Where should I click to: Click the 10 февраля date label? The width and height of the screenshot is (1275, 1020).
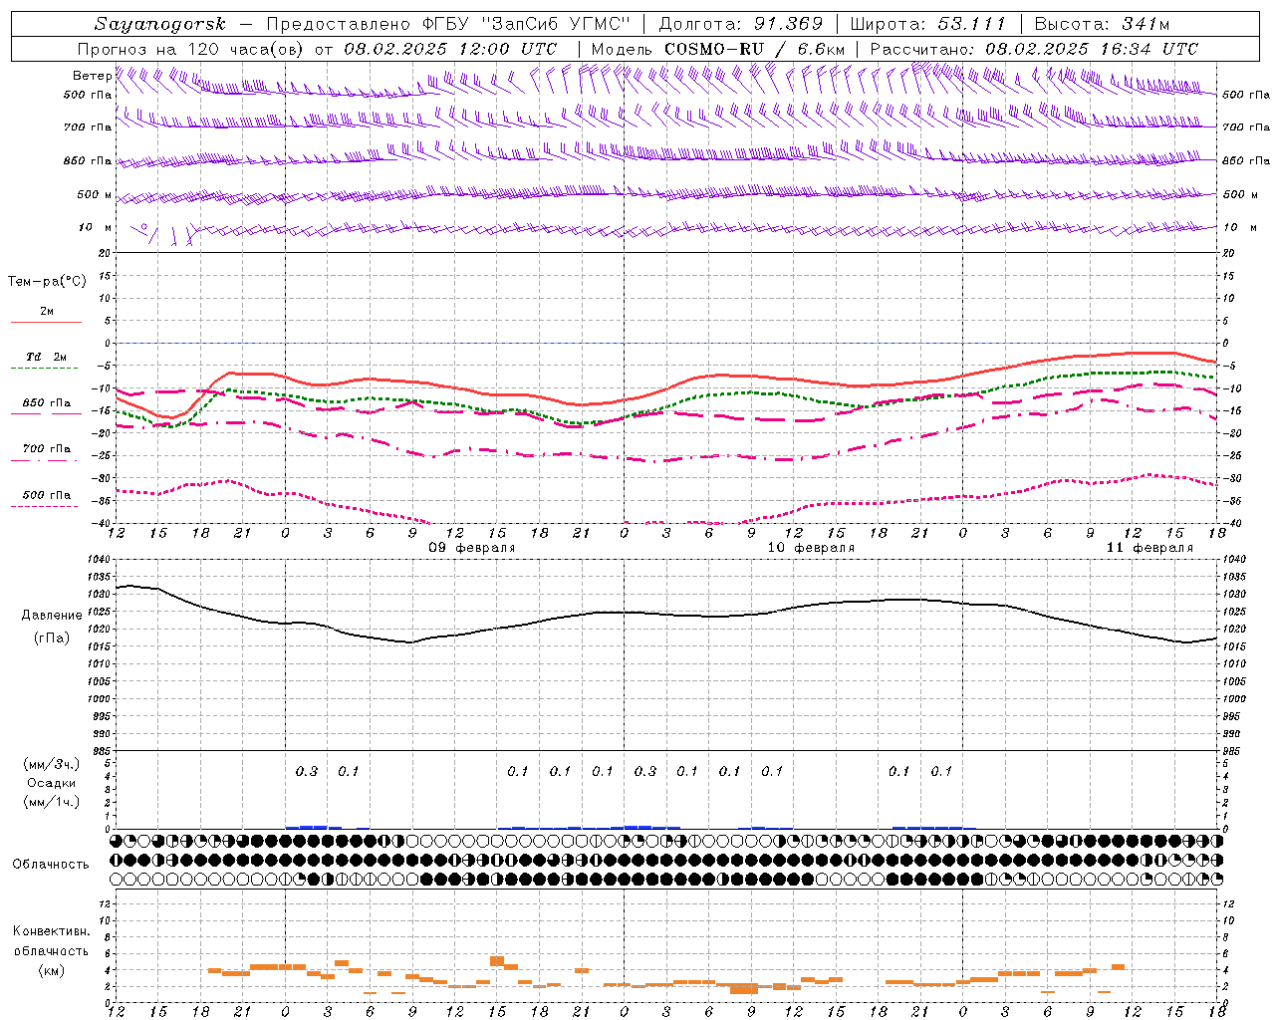(811, 548)
